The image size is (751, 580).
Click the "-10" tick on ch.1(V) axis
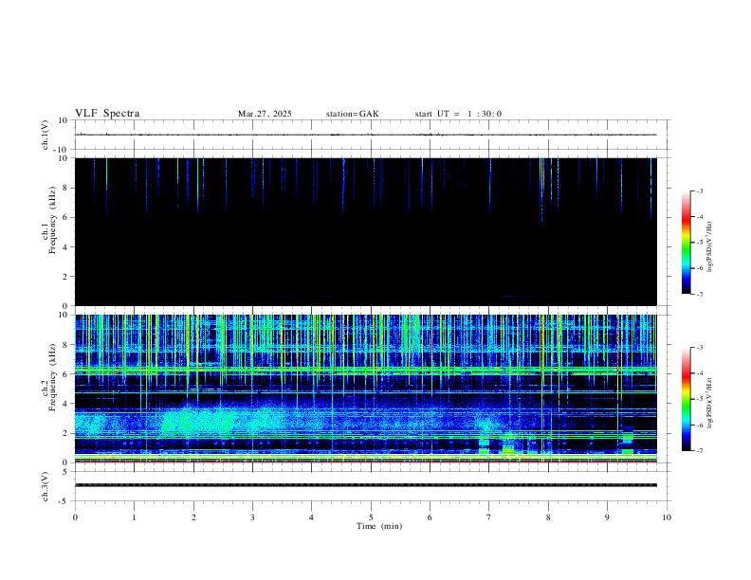[62, 150]
